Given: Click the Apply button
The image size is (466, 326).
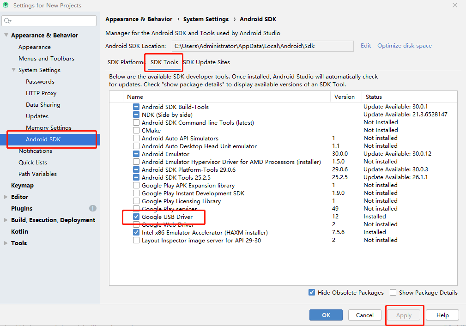Looking at the screenshot, I should click(404, 315).
